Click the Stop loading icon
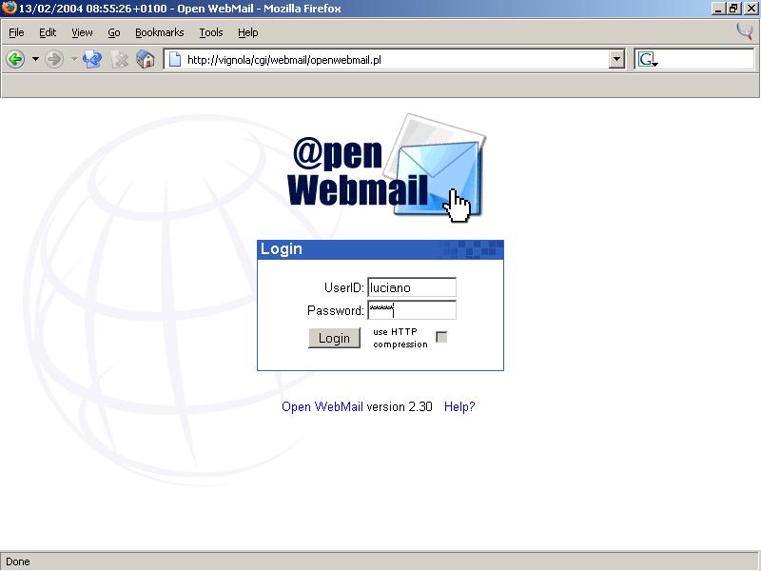 coord(119,59)
